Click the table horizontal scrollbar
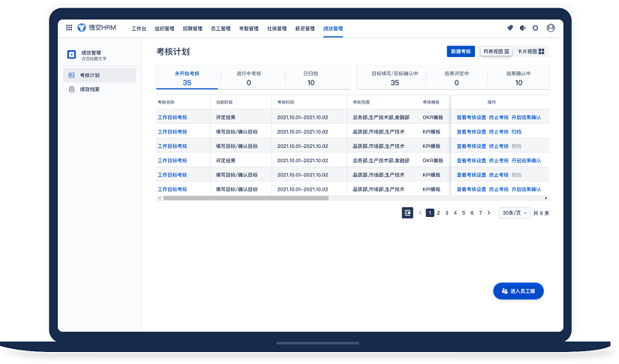Image resolution: width=619 pixels, height=364 pixels. click(x=246, y=198)
